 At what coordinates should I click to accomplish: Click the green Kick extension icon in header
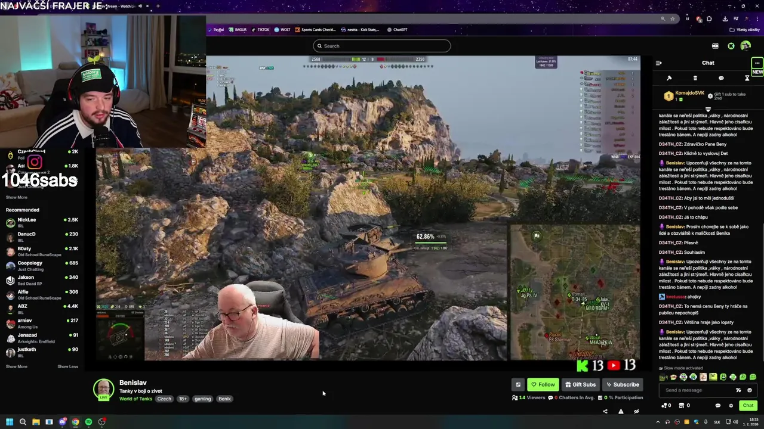click(x=731, y=46)
